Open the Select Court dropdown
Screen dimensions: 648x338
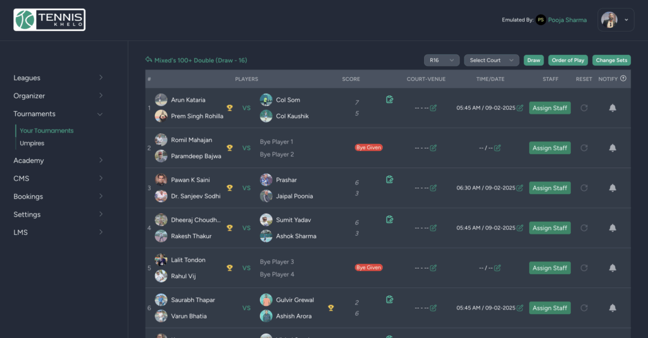pos(491,60)
